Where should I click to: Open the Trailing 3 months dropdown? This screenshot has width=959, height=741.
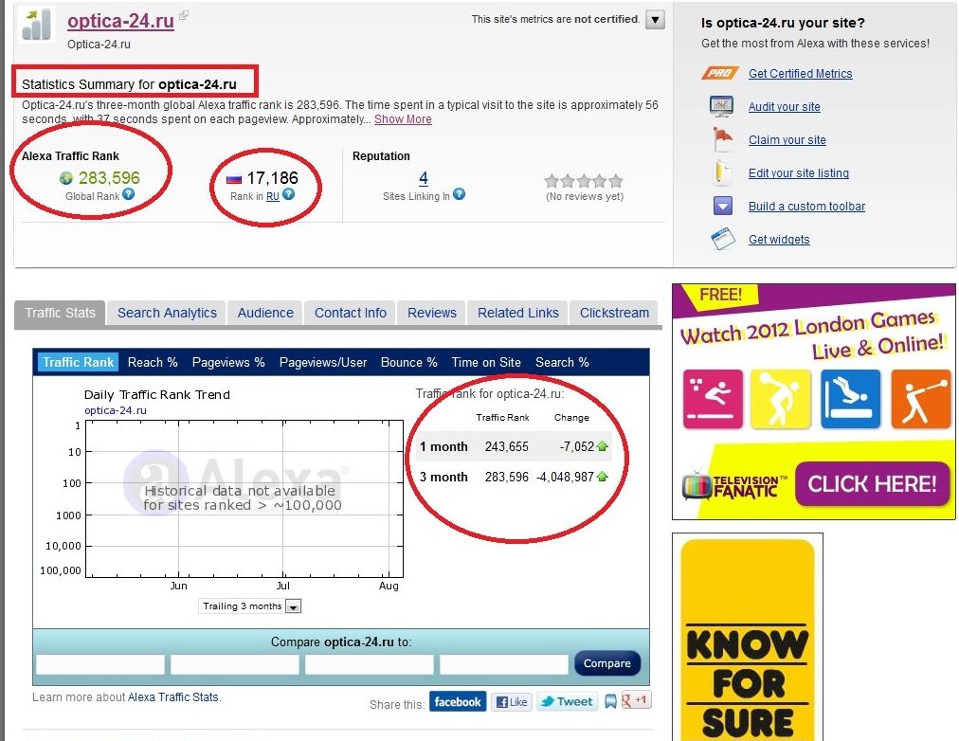coord(249,605)
